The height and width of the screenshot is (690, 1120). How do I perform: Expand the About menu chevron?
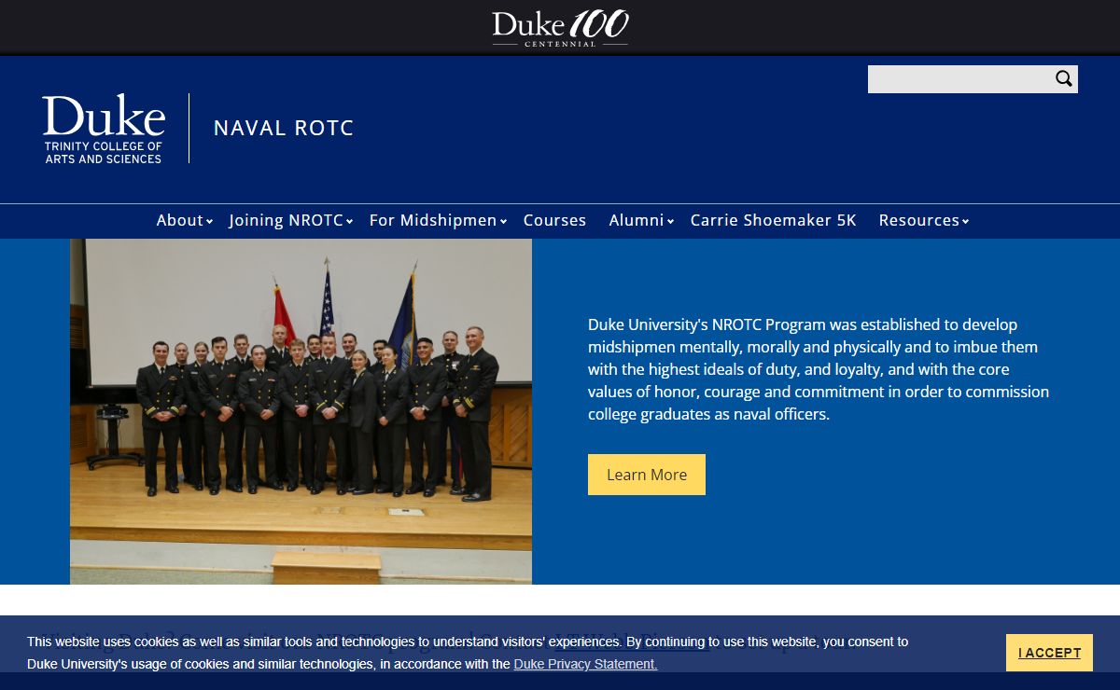tap(210, 222)
